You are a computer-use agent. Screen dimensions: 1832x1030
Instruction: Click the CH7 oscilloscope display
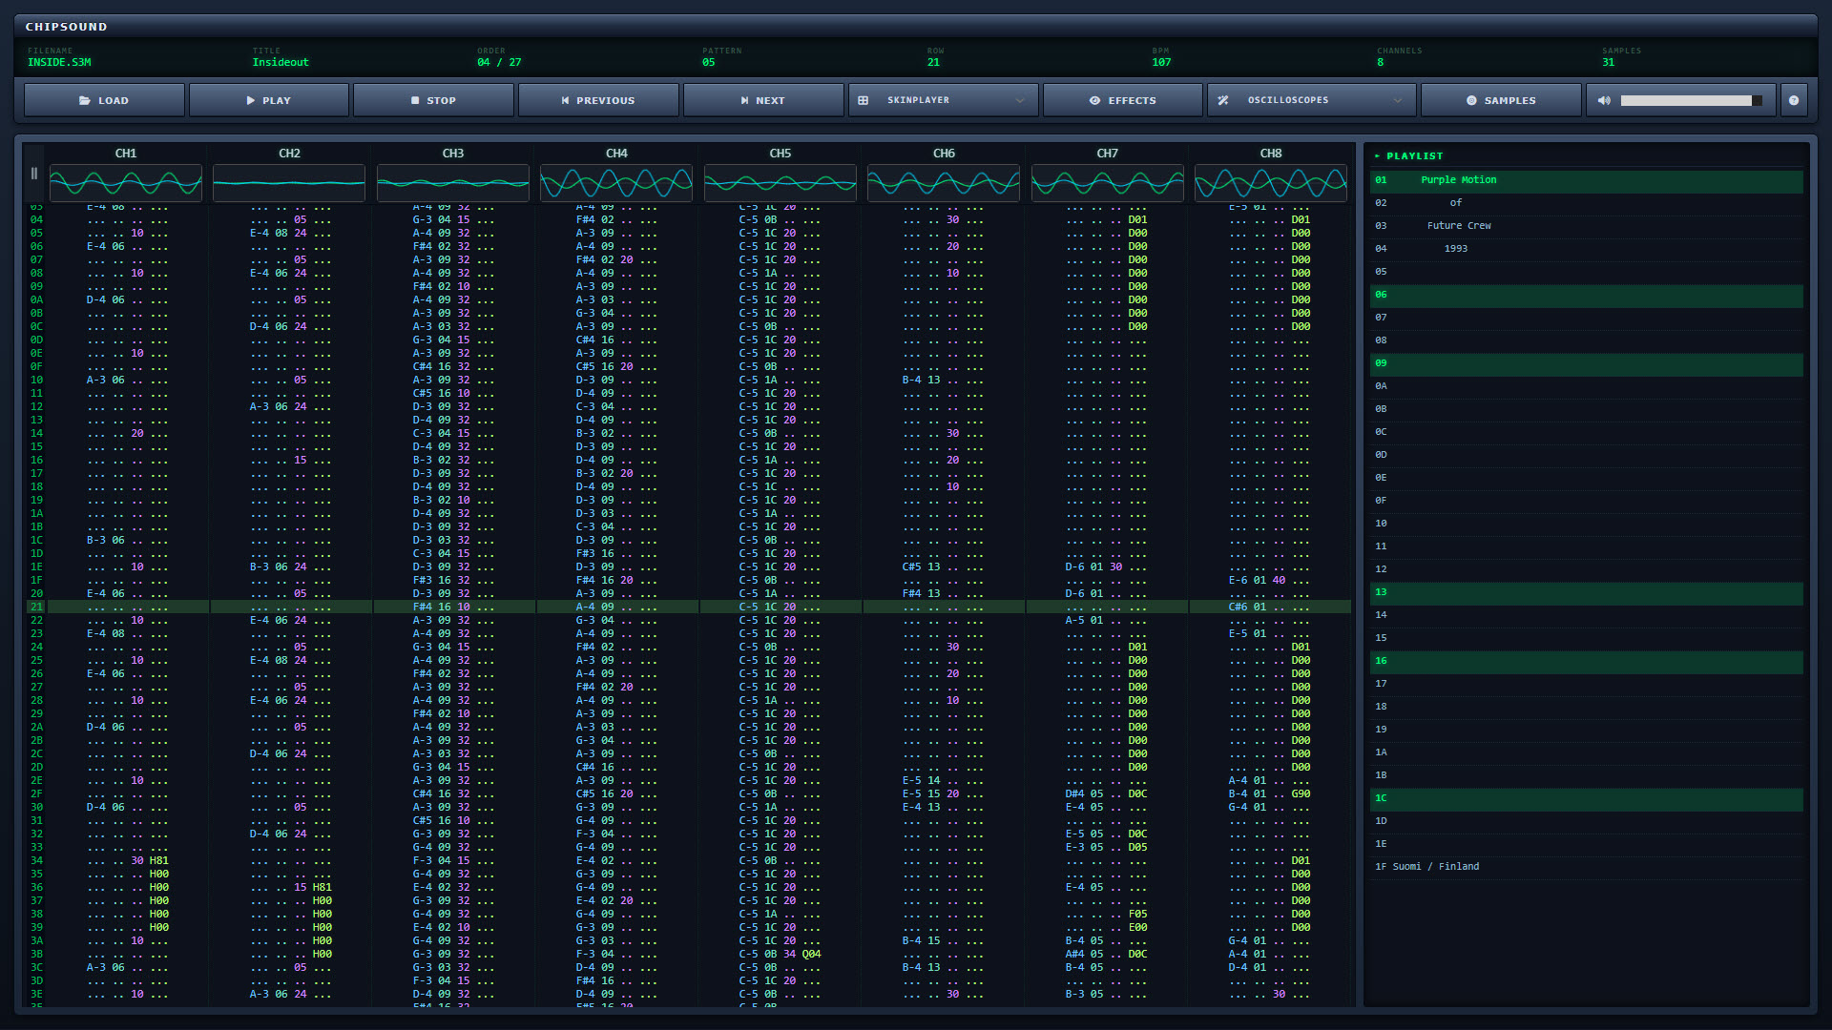(1107, 182)
